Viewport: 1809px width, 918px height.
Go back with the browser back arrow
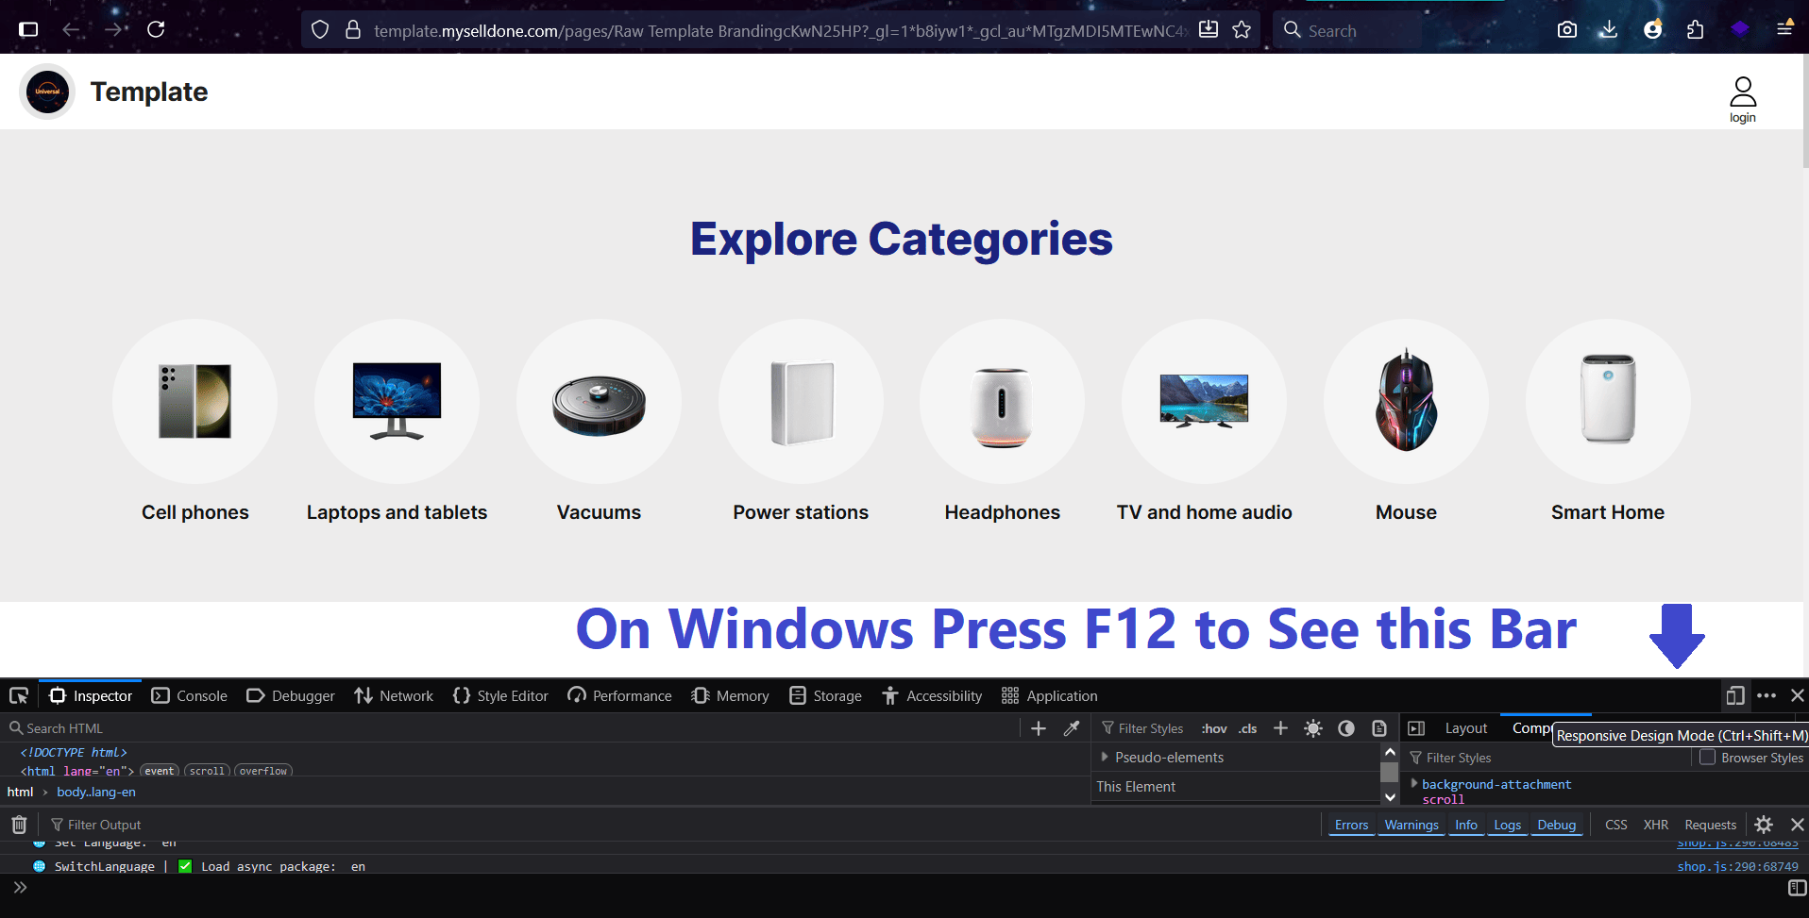pos(71,29)
